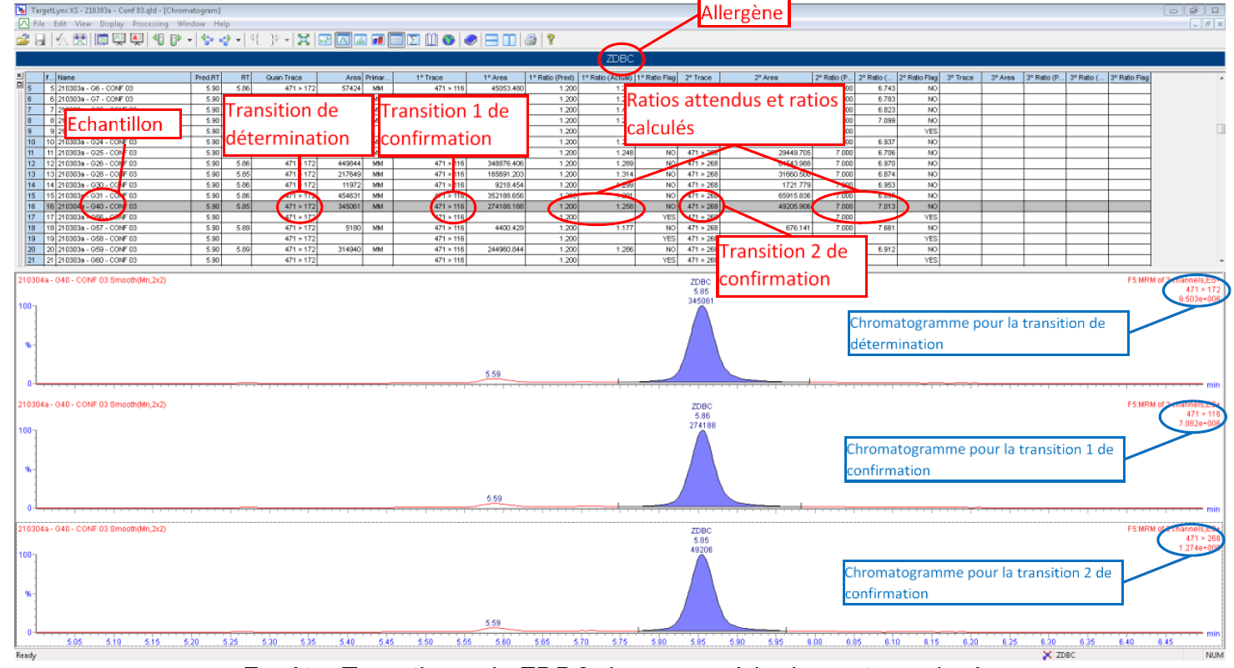Click the results table vertical scrollbar thumb

[x=1220, y=128]
